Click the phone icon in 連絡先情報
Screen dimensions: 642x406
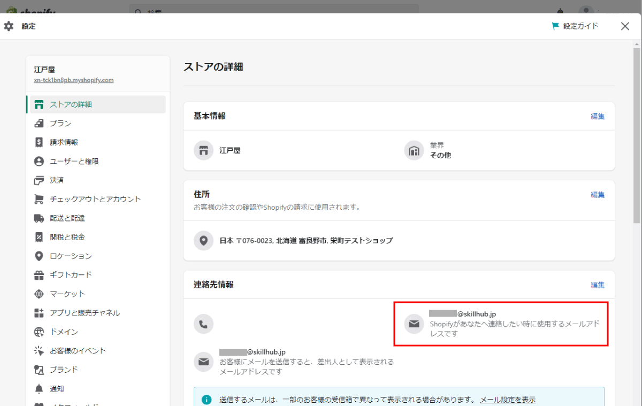coord(203,324)
